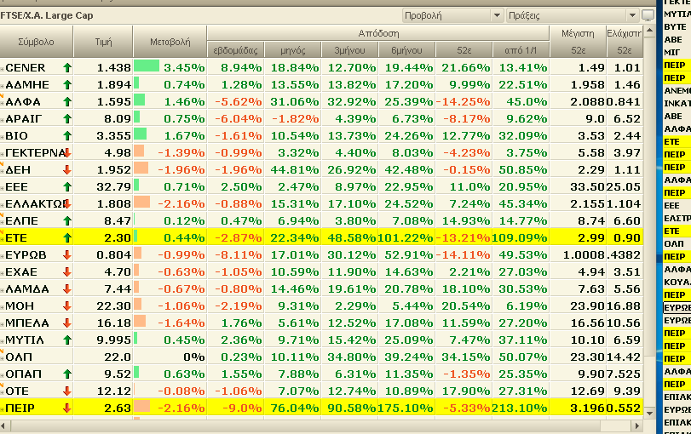Sort by the εβδομάδας return column
The width and height of the screenshot is (691, 434).
(235, 50)
